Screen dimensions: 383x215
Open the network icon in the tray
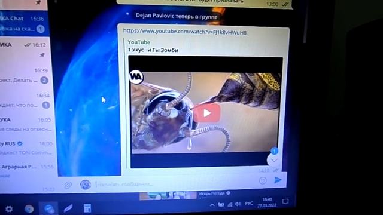(x=230, y=204)
